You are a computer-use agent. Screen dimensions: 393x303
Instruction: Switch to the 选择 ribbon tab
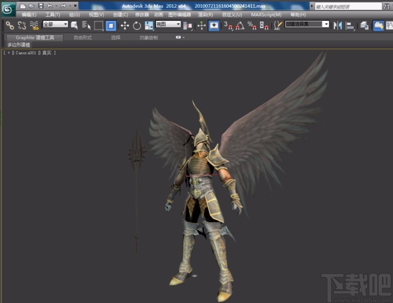115,37
